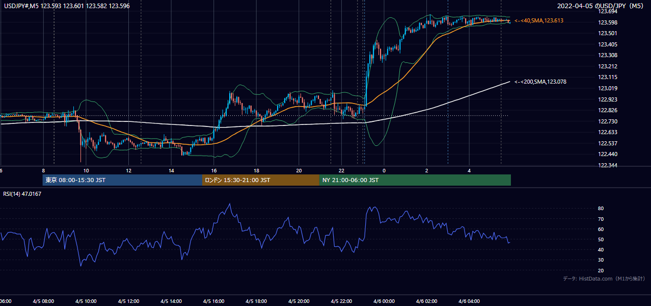Click the bottom time label 4/5 10:00
651x306 pixels.
tap(86, 301)
